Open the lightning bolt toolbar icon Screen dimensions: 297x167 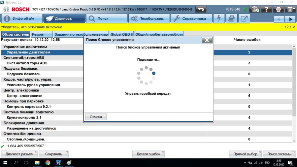tap(219, 18)
